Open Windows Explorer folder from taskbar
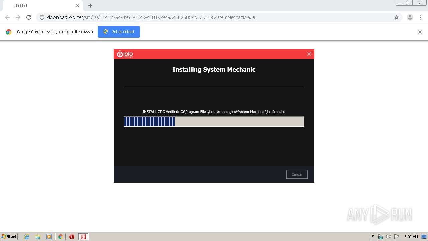The height and width of the screenshot is (241, 428). 38,237
